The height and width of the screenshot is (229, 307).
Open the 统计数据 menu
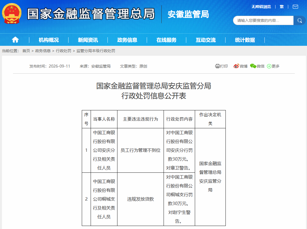coord(245,40)
